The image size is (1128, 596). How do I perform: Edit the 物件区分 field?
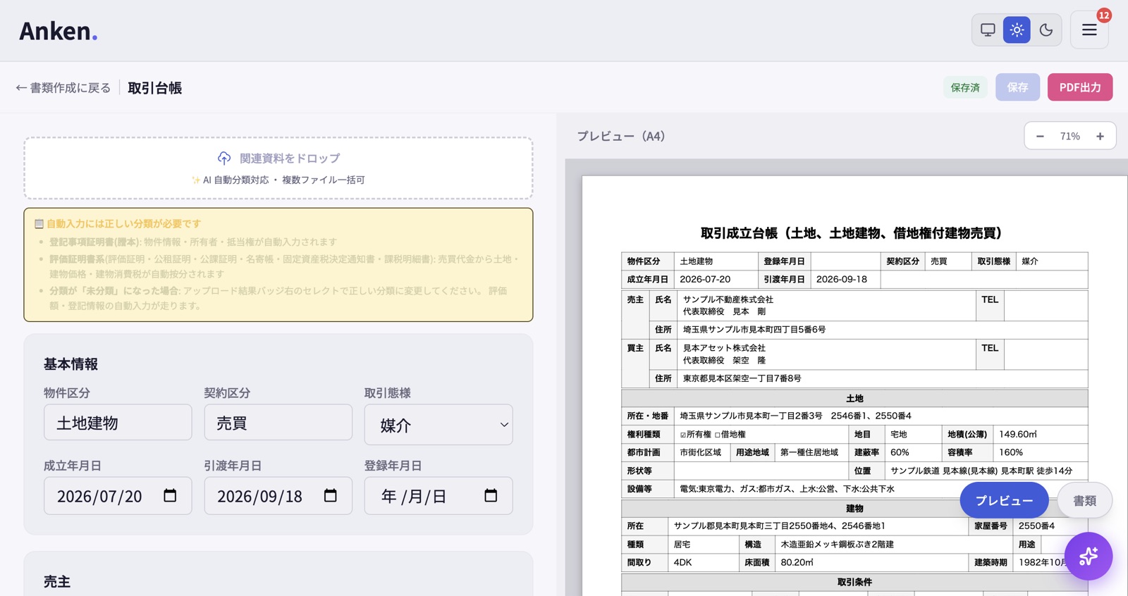click(118, 423)
